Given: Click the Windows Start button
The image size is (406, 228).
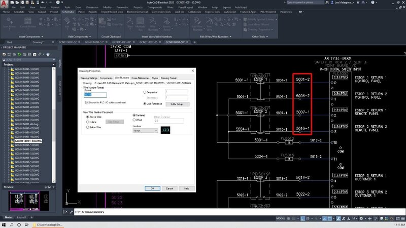Looking at the screenshot, I should pyautogui.click(x=5, y=223).
